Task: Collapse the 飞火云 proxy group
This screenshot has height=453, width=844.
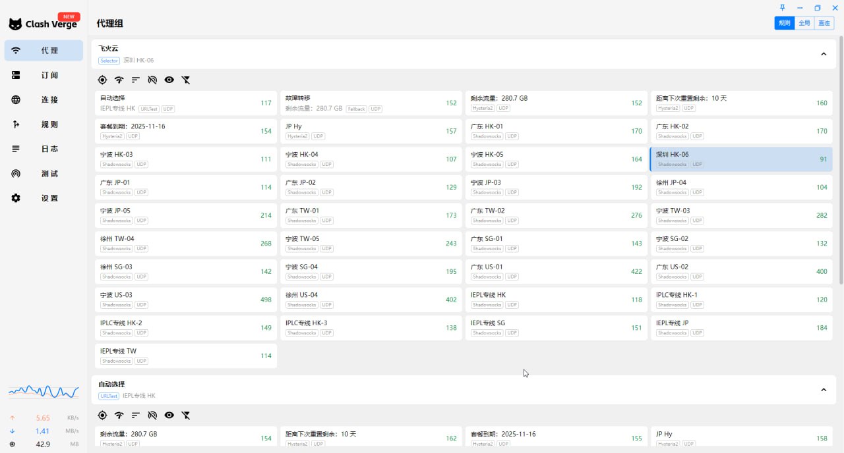Action: coord(823,54)
